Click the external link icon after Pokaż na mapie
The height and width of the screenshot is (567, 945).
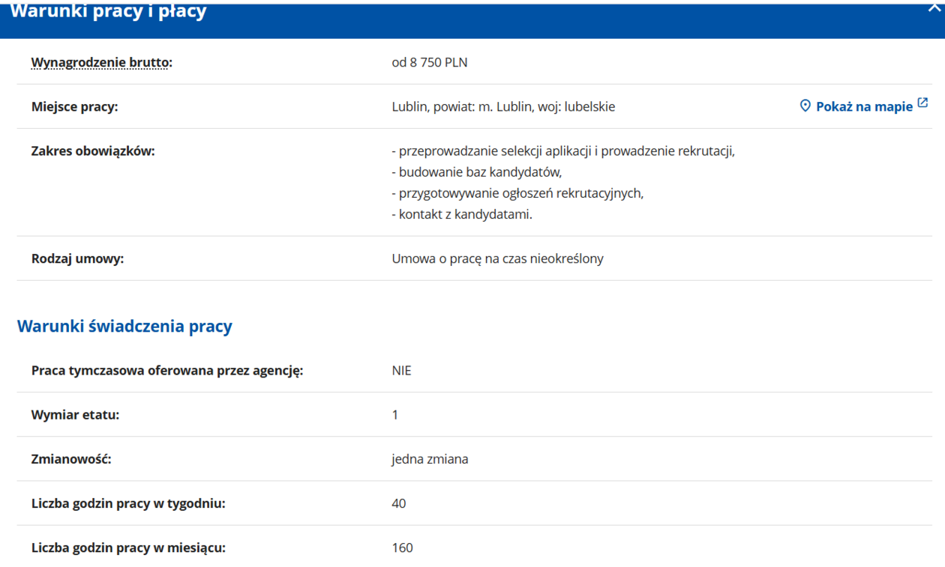click(x=922, y=103)
